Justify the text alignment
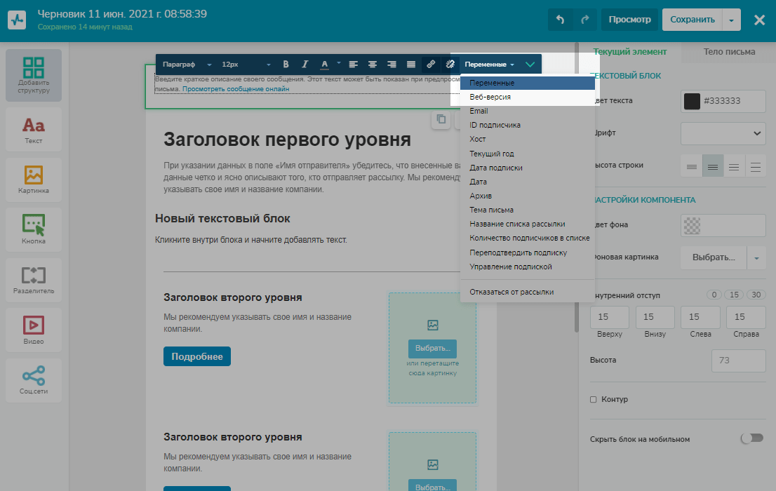 click(x=411, y=65)
